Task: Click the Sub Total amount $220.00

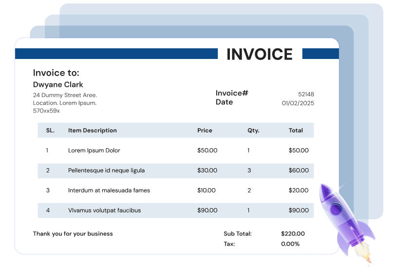Action: click(293, 234)
